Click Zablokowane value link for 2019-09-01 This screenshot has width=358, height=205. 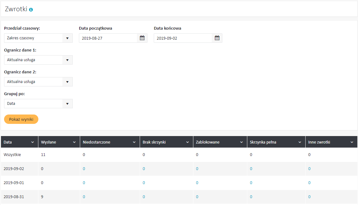pos(197,183)
